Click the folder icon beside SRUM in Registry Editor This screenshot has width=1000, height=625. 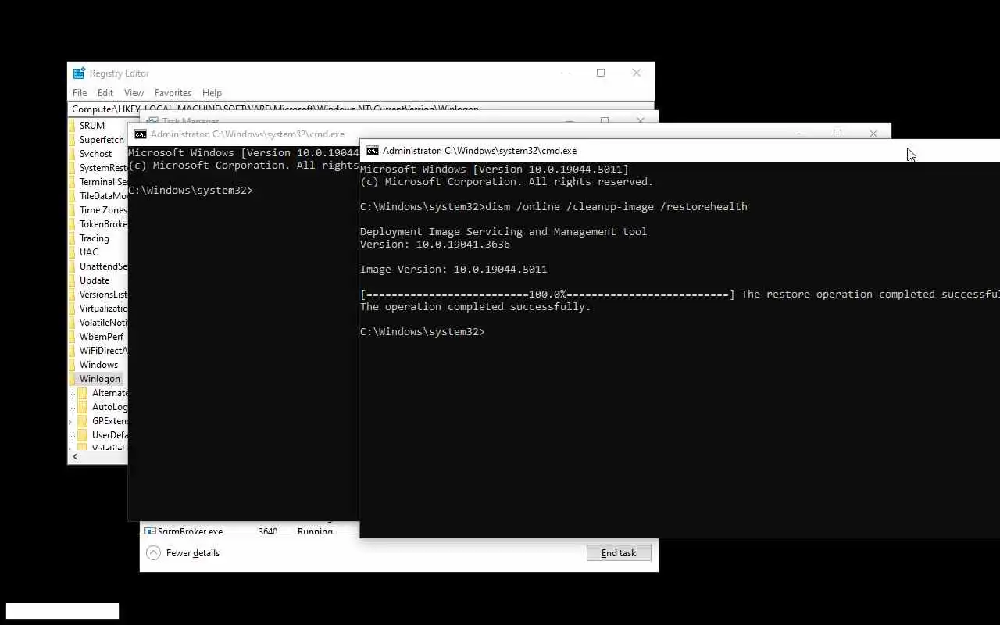pos(73,126)
